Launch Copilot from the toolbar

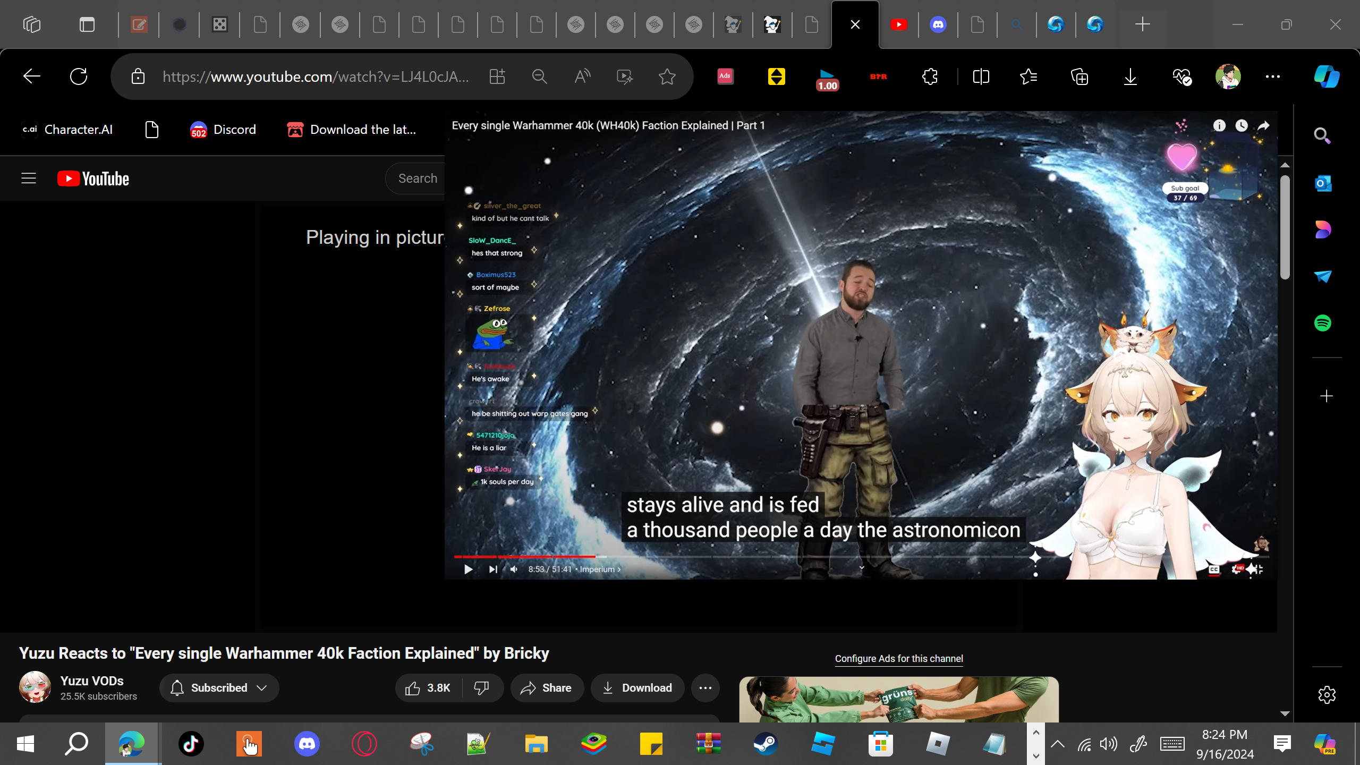pyautogui.click(x=1327, y=76)
